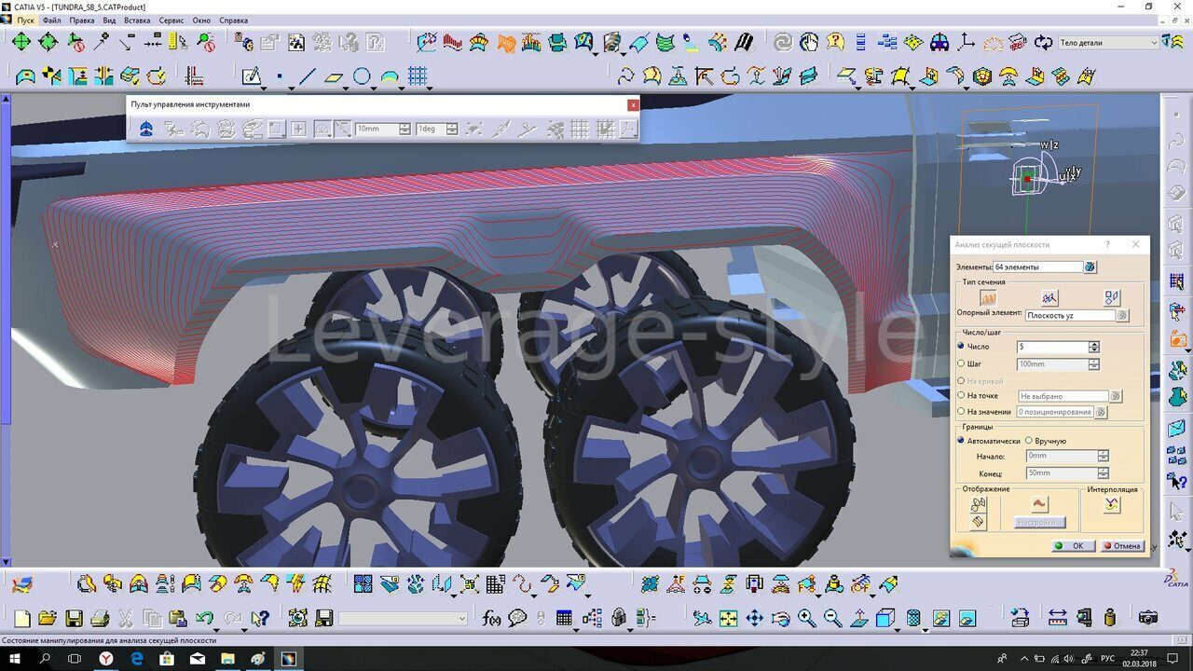Click the OK button in the dialog

pyautogui.click(x=1073, y=546)
